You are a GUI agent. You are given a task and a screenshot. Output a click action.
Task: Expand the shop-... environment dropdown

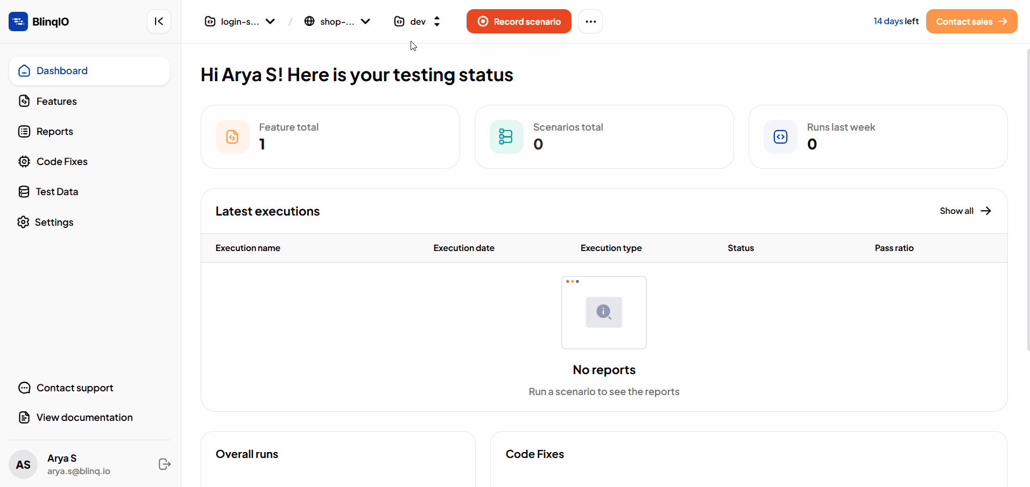[337, 22]
